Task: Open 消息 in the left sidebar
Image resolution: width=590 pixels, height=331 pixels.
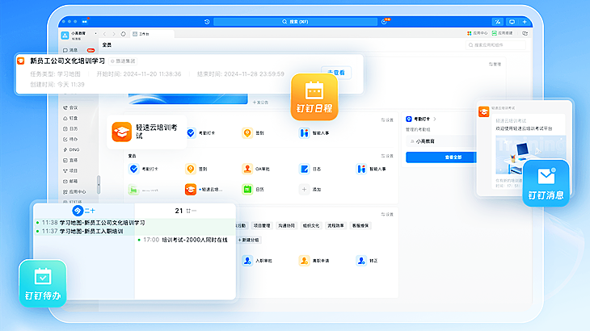Action: (71, 50)
